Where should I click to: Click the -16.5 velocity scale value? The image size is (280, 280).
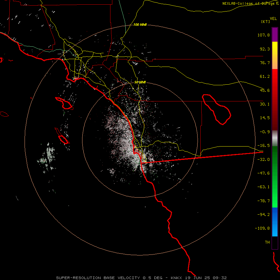tap(264, 146)
